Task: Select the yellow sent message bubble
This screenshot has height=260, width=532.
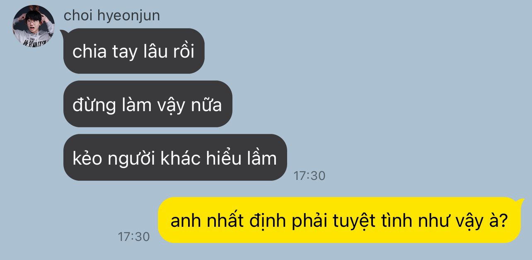Action: point(339,220)
